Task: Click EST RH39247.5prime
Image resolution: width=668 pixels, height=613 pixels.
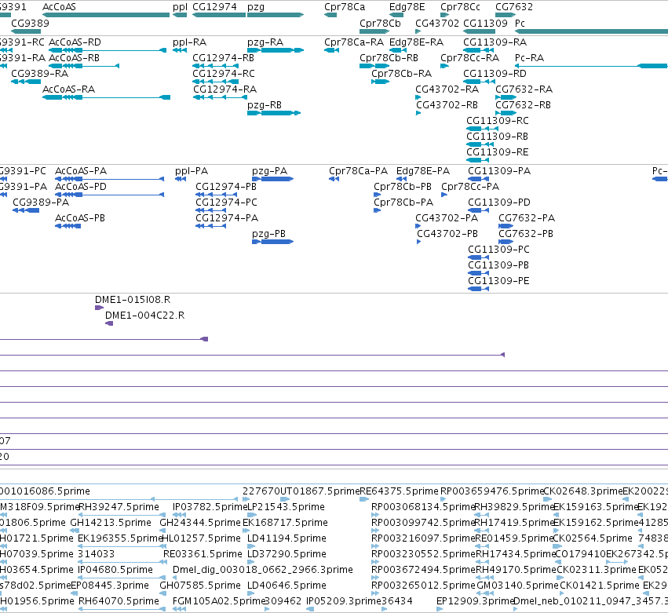Action: pos(119,507)
